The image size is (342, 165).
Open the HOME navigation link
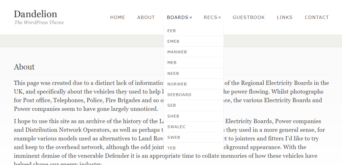coord(118,17)
